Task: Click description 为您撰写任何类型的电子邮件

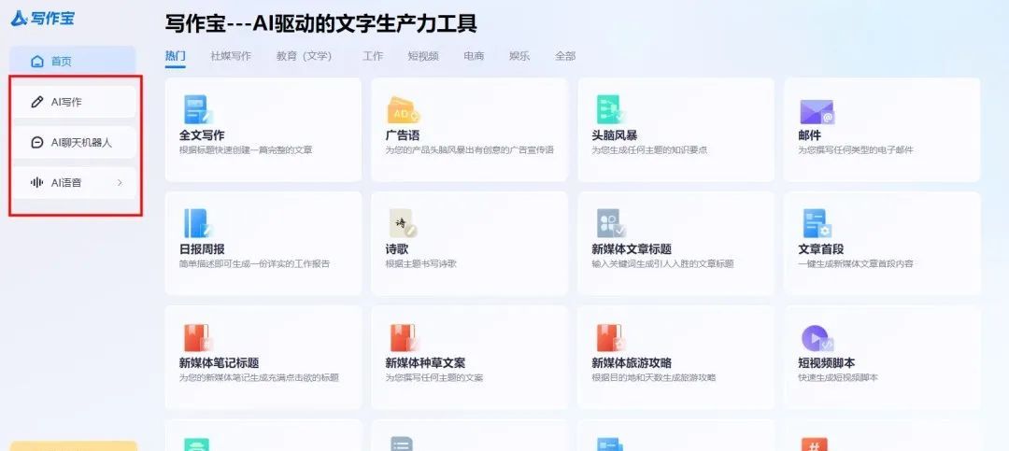Action: pyautogui.click(x=855, y=150)
